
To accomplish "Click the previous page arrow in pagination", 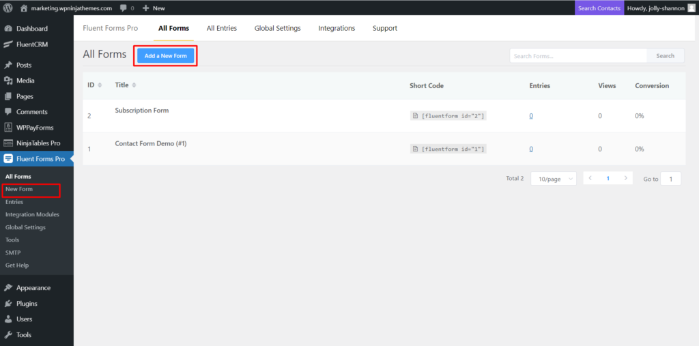I will (590, 178).
